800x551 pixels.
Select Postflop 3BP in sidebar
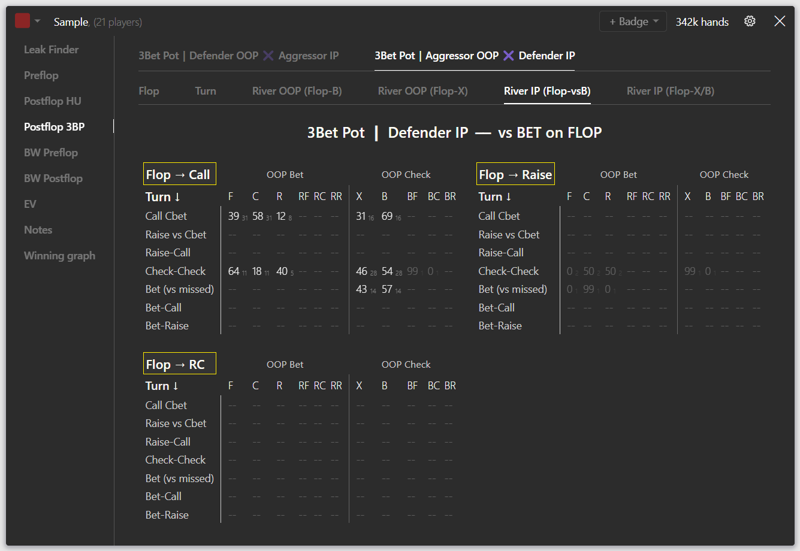[55, 127]
